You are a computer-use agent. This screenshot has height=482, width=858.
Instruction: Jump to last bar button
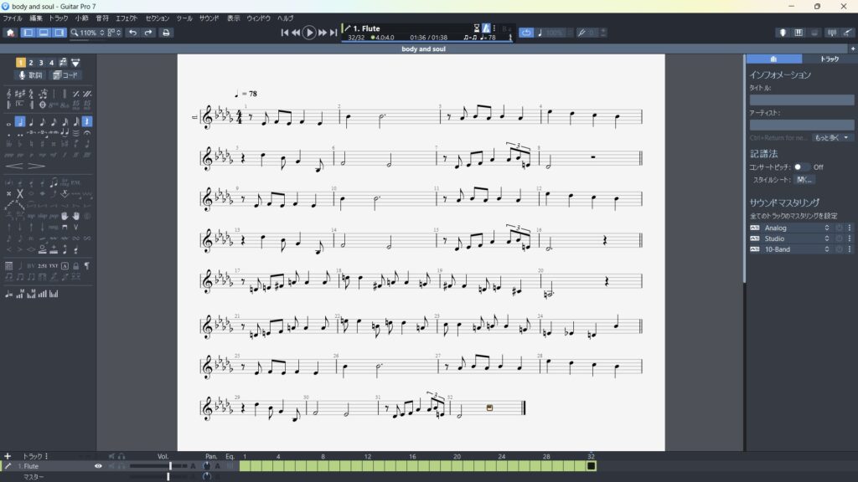pos(333,33)
